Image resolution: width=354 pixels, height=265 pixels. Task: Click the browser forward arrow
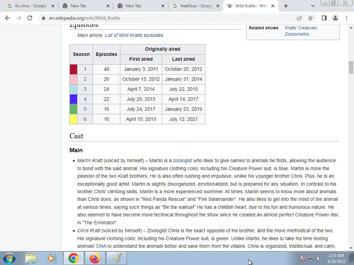(x=19, y=18)
